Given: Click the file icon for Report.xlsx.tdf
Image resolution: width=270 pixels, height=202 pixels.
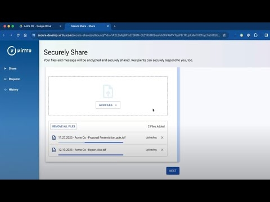Looking at the screenshot, I should 54,150.
